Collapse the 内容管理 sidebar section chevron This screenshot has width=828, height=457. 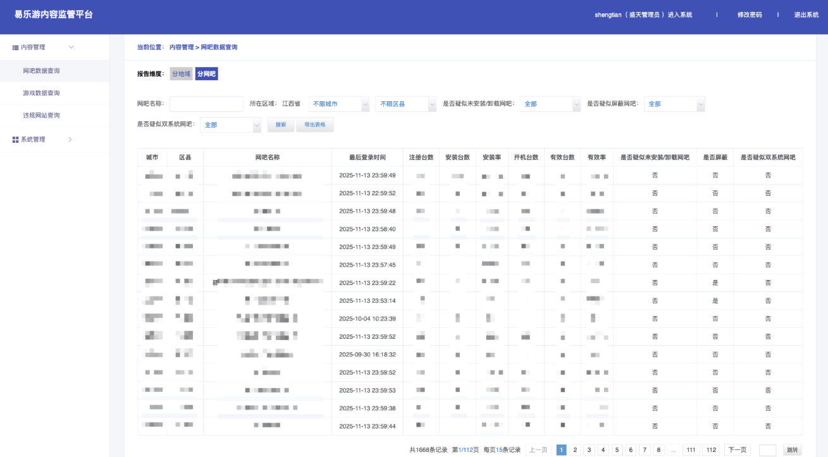click(71, 47)
